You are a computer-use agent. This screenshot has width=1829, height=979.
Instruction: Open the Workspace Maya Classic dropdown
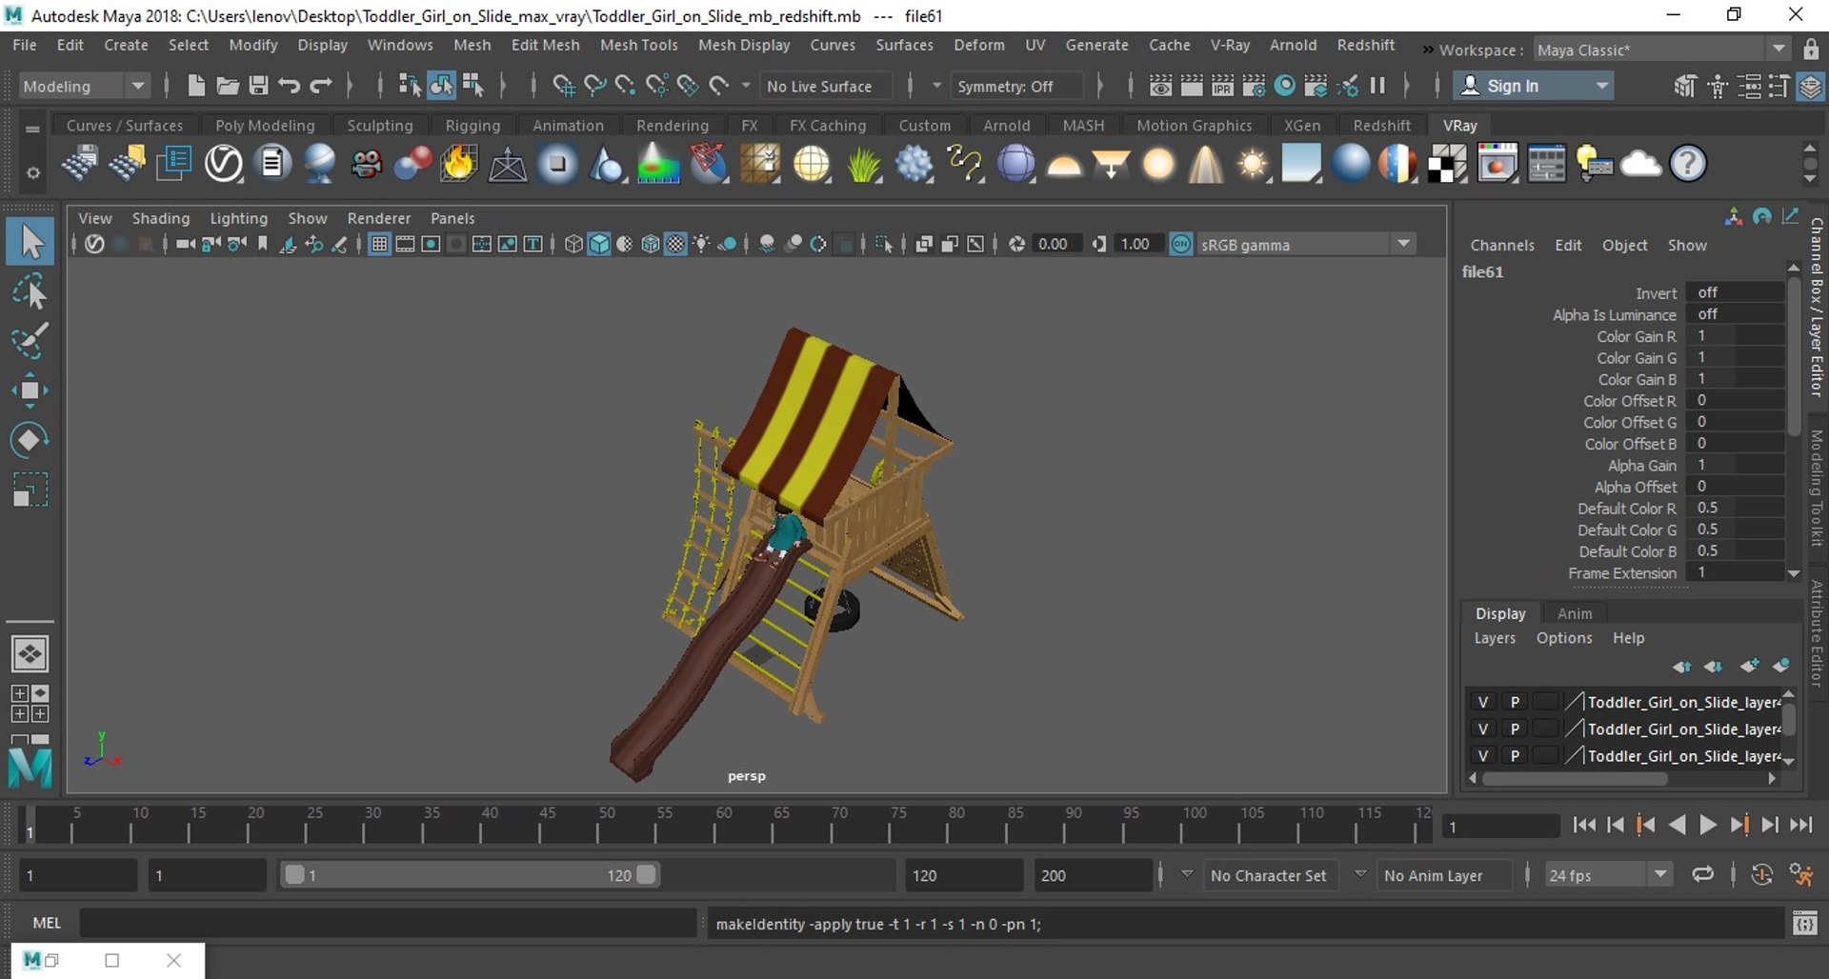tap(1660, 50)
